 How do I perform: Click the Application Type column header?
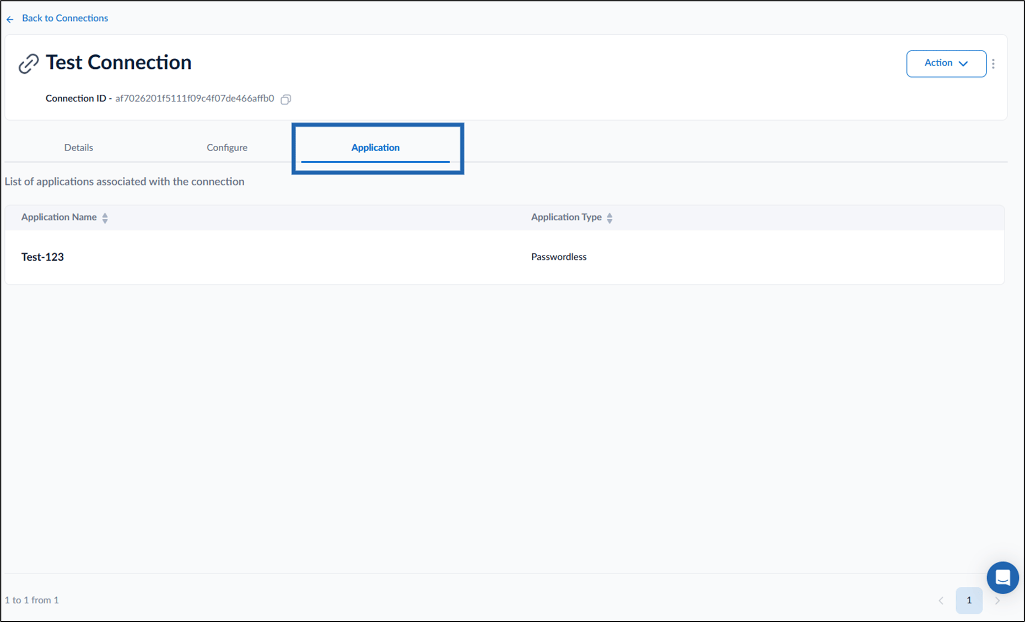pyautogui.click(x=566, y=217)
